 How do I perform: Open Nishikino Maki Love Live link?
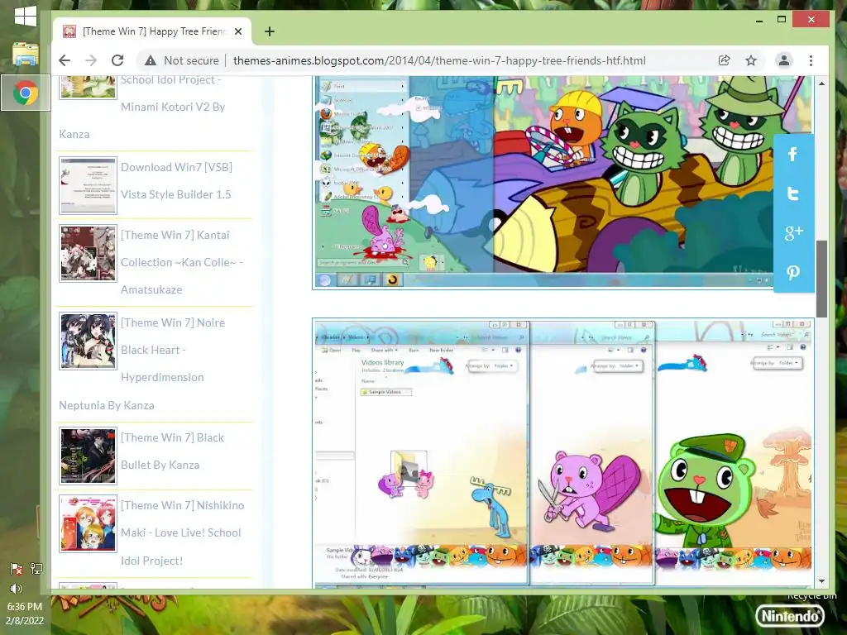(x=182, y=532)
